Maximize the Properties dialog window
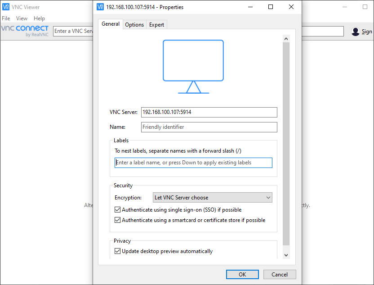The width and height of the screenshot is (374, 285). (x=271, y=7)
